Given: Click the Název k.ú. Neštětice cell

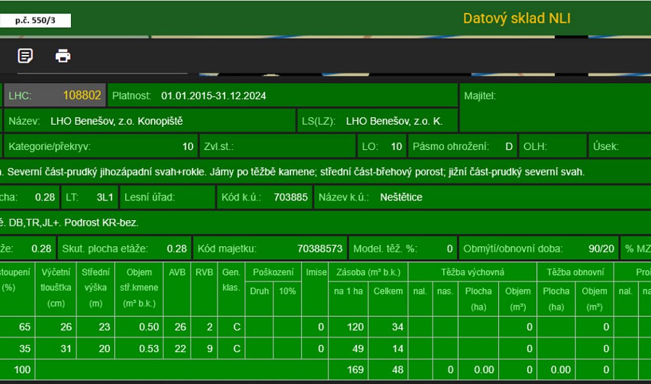Looking at the screenshot, I should pyautogui.click(x=482, y=197).
